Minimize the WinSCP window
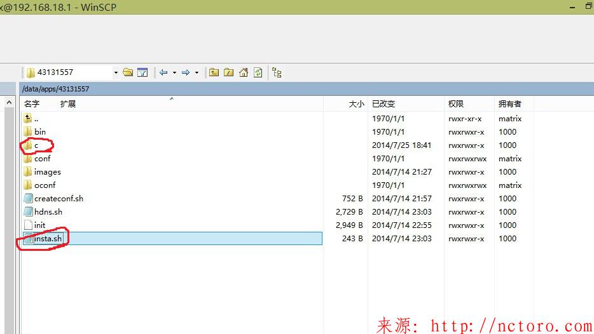The image size is (594, 334). [x=572, y=7]
